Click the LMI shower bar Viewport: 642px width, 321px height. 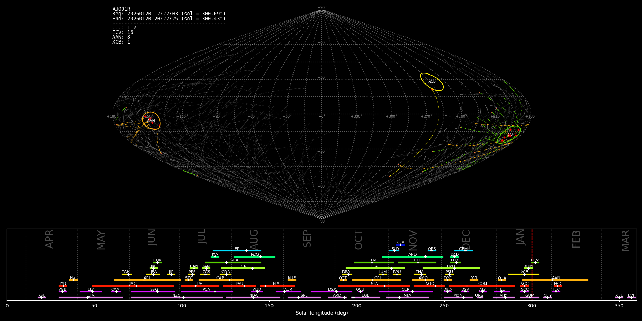(x=374, y=263)
